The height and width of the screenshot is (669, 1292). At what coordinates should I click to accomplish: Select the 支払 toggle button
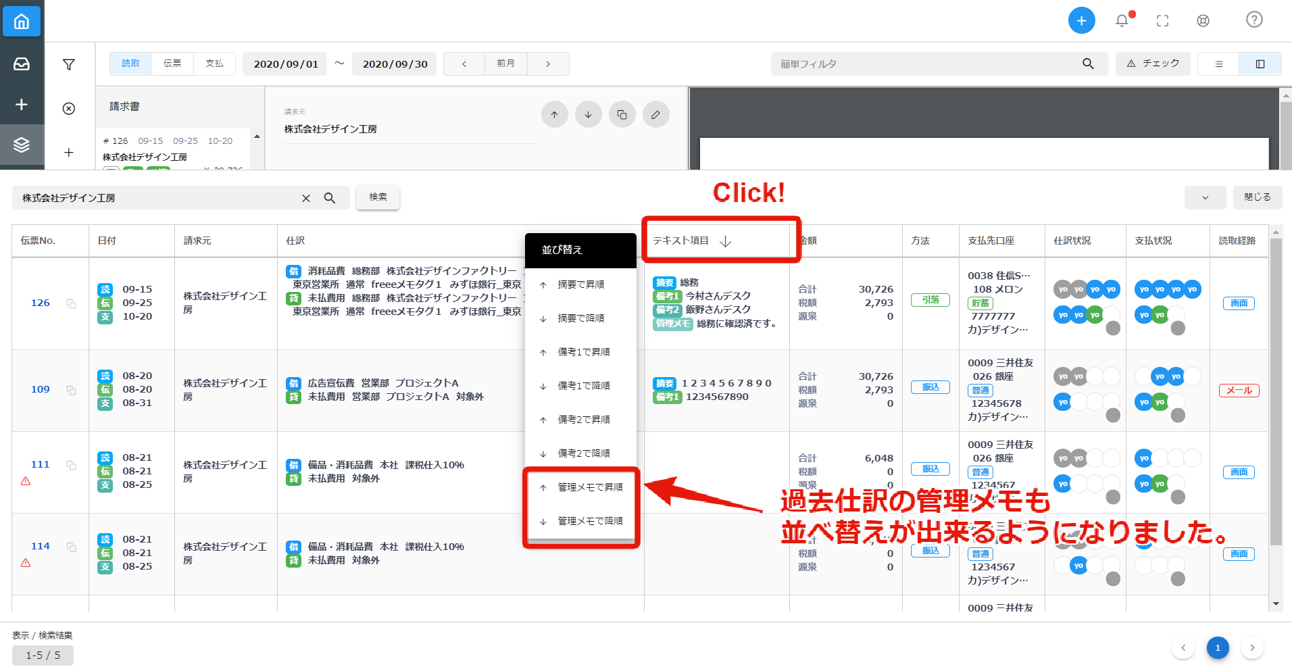[x=214, y=64]
